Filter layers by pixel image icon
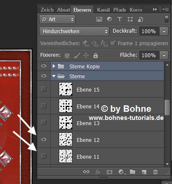172x184 pixels. pyautogui.click(x=99, y=19)
